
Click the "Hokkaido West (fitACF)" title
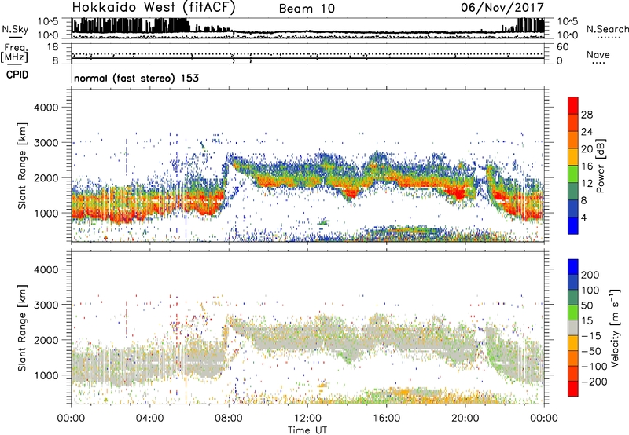pos(153,7)
